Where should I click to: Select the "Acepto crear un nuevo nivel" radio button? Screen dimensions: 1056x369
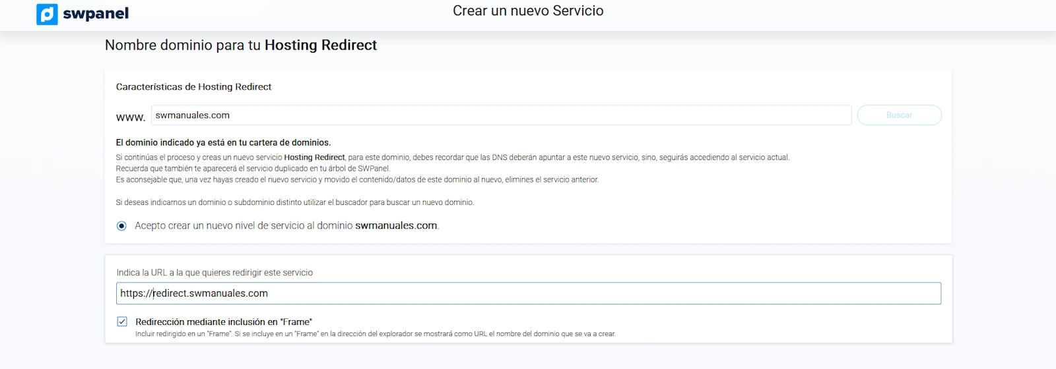point(121,226)
